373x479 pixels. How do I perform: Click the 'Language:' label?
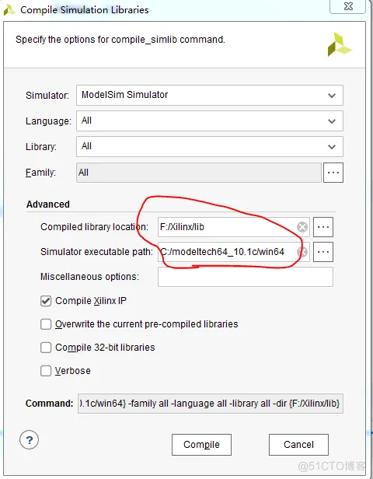coord(48,121)
